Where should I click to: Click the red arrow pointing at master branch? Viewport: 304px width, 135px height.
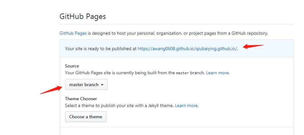[51, 89]
